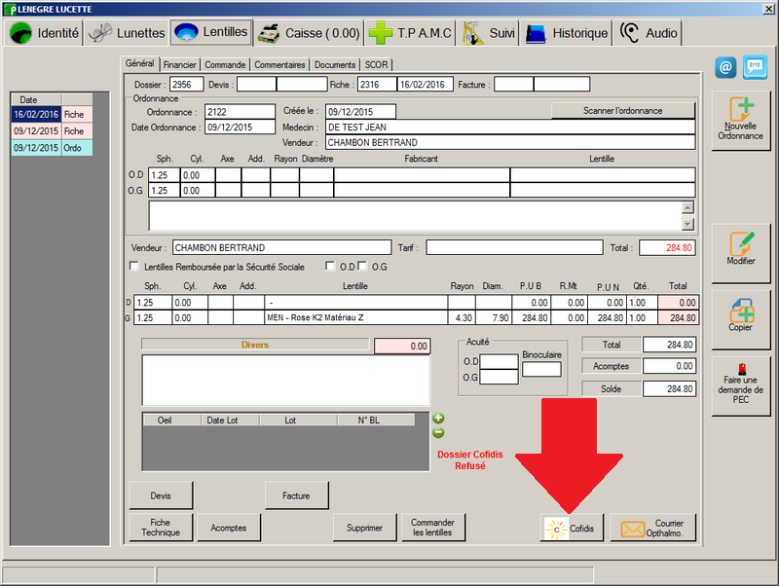Click Commander les lentilles button
Screen dimensions: 779x586
coord(432,528)
